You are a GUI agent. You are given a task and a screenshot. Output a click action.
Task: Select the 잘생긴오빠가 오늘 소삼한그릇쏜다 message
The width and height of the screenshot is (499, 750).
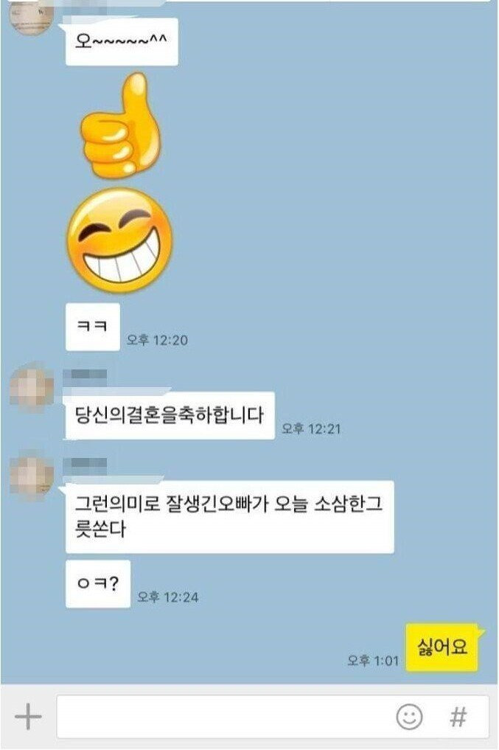(x=229, y=516)
